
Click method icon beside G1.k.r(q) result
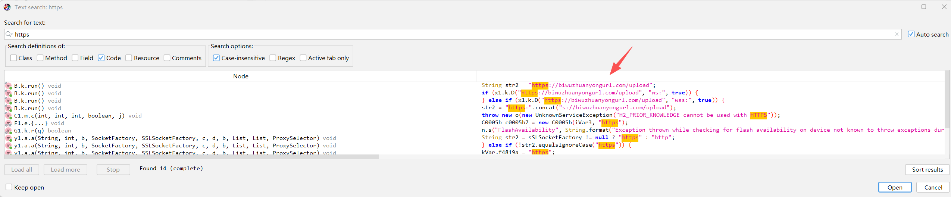click(8, 131)
